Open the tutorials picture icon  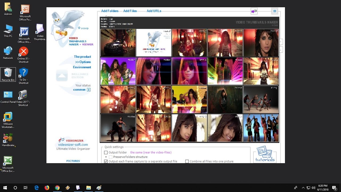(264, 154)
